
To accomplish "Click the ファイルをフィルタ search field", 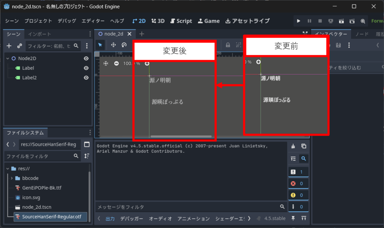I will (x=39, y=156).
